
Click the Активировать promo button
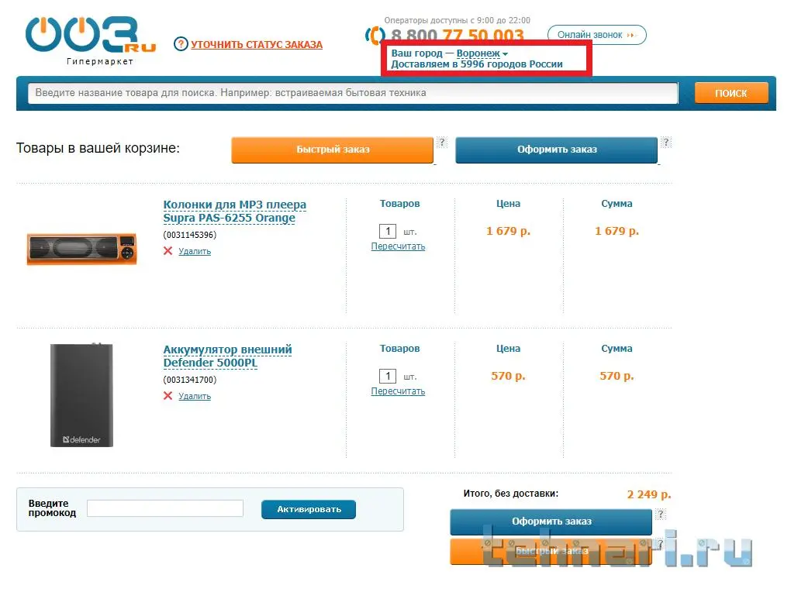309,509
